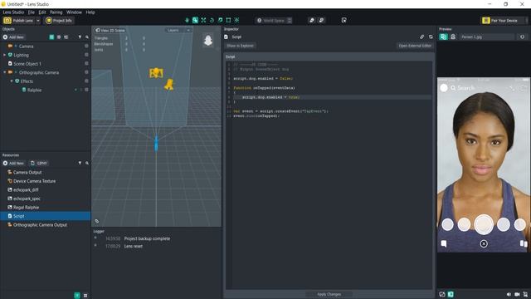Screen dimensions: 531x299
Task: Toggle the third view icon in Objects toolbar
Action: [66, 37]
